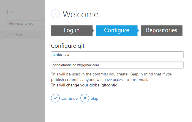192x122 pixels.
Task: Click the Continue text link
Action: (69, 98)
